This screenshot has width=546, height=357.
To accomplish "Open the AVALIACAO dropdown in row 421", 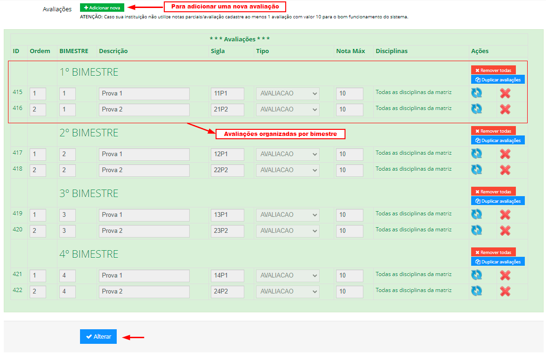I will click(x=288, y=276).
